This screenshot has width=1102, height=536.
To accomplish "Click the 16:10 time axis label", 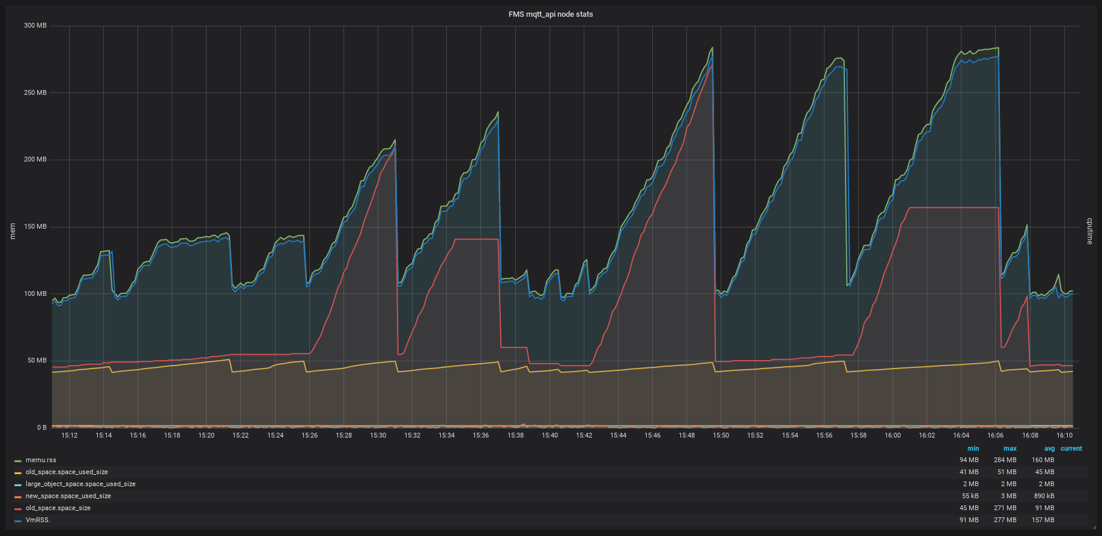I will 1065,436.
